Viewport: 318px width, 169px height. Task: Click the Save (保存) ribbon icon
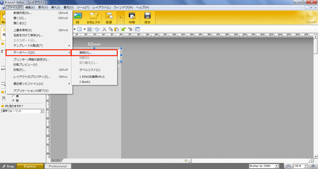tap(148, 18)
